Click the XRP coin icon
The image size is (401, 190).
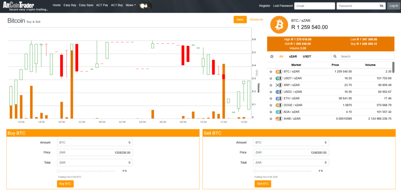[277, 85]
